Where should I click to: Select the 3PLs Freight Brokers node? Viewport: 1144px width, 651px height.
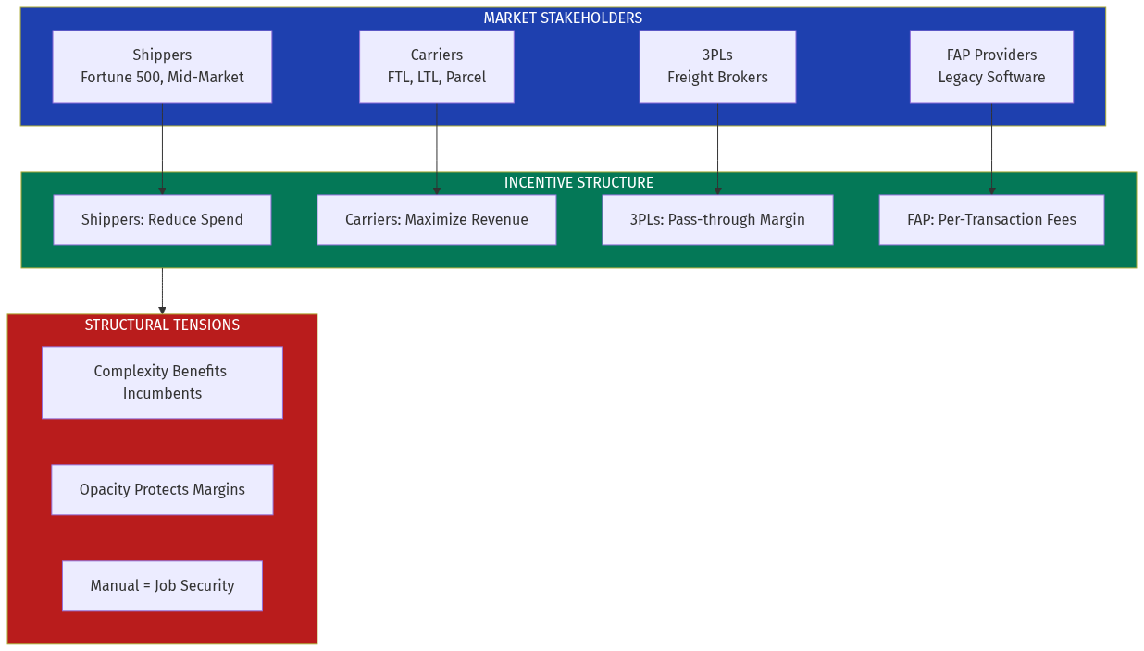tap(717, 66)
